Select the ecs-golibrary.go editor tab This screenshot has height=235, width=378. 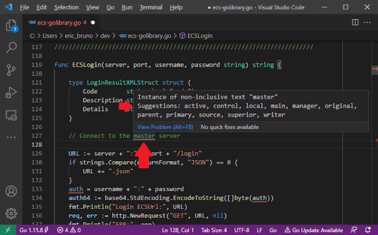click(x=61, y=22)
